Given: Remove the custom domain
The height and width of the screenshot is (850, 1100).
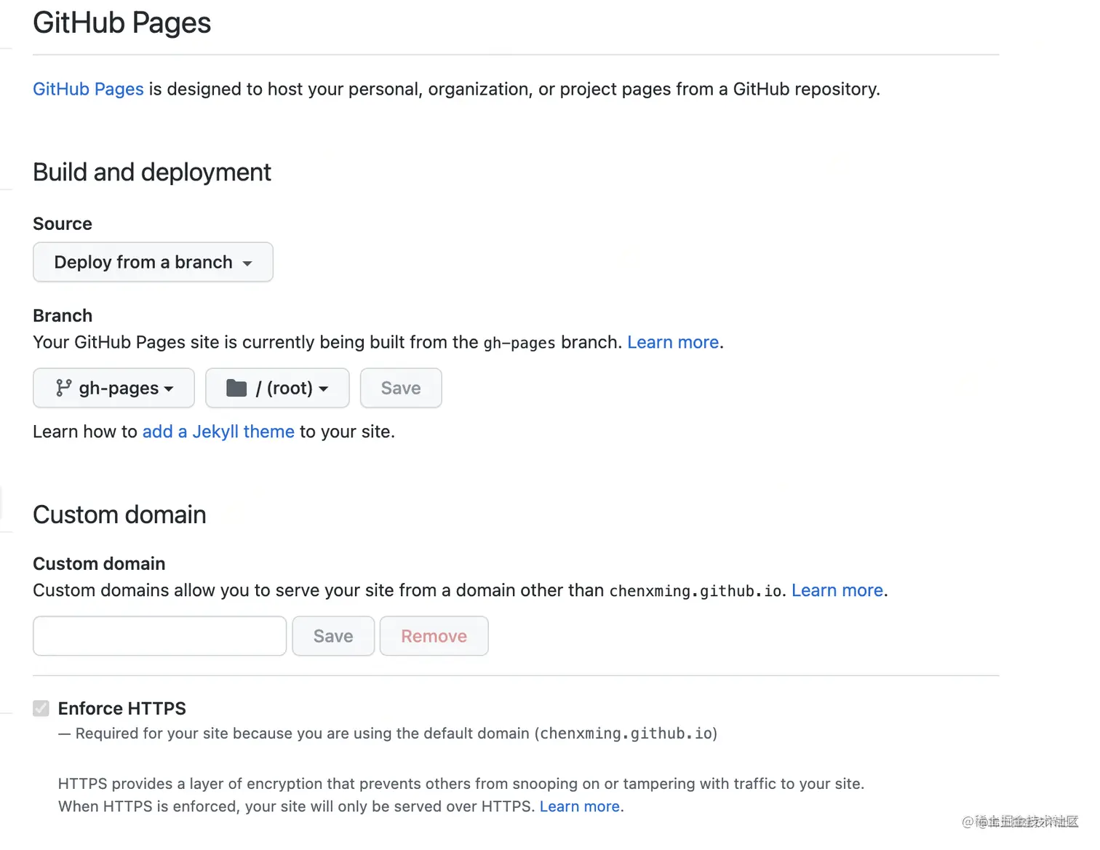Looking at the screenshot, I should point(434,635).
